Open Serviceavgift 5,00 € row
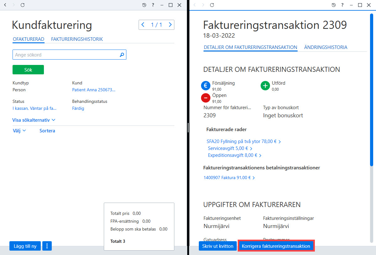Screen dimensions: 376x255 pos(230,148)
